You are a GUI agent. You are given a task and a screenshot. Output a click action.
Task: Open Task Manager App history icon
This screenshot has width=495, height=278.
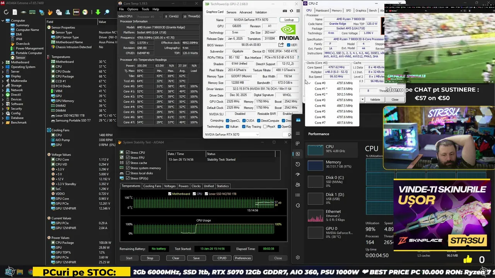[298, 164]
